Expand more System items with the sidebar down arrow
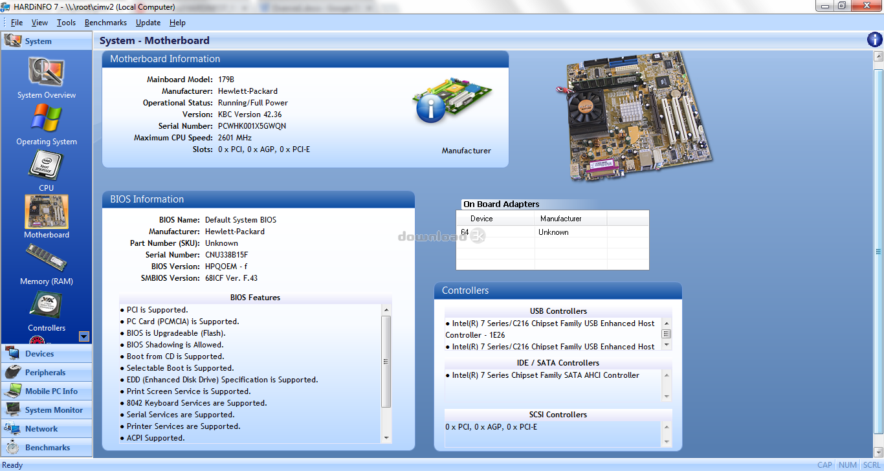The image size is (884, 471). 83,336
